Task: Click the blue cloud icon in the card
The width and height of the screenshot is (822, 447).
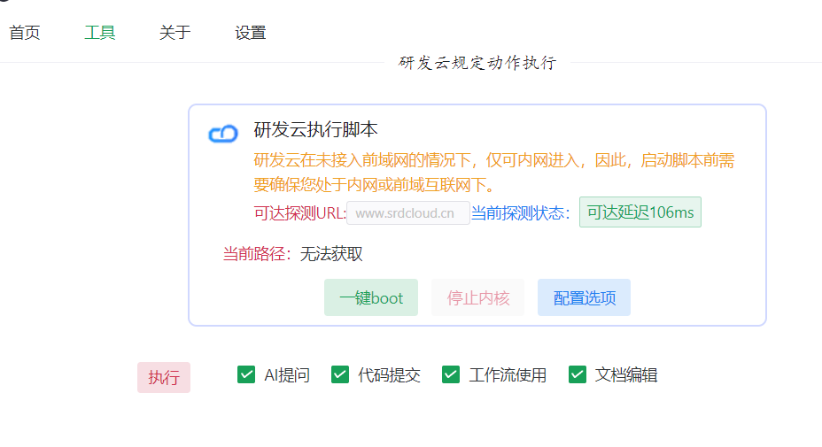Action: (223, 134)
